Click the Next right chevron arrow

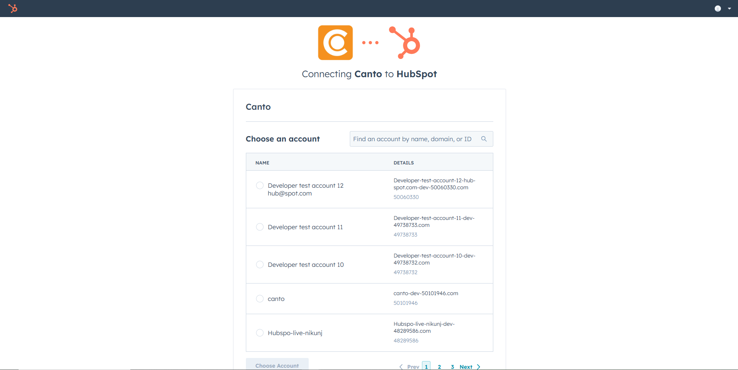tap(479, 367)
